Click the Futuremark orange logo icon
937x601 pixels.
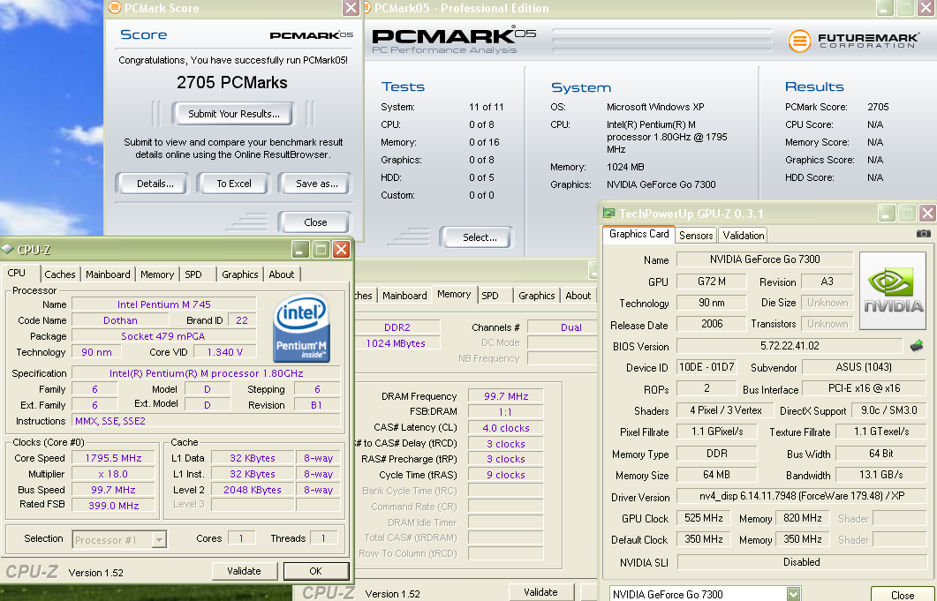(799, 41)
